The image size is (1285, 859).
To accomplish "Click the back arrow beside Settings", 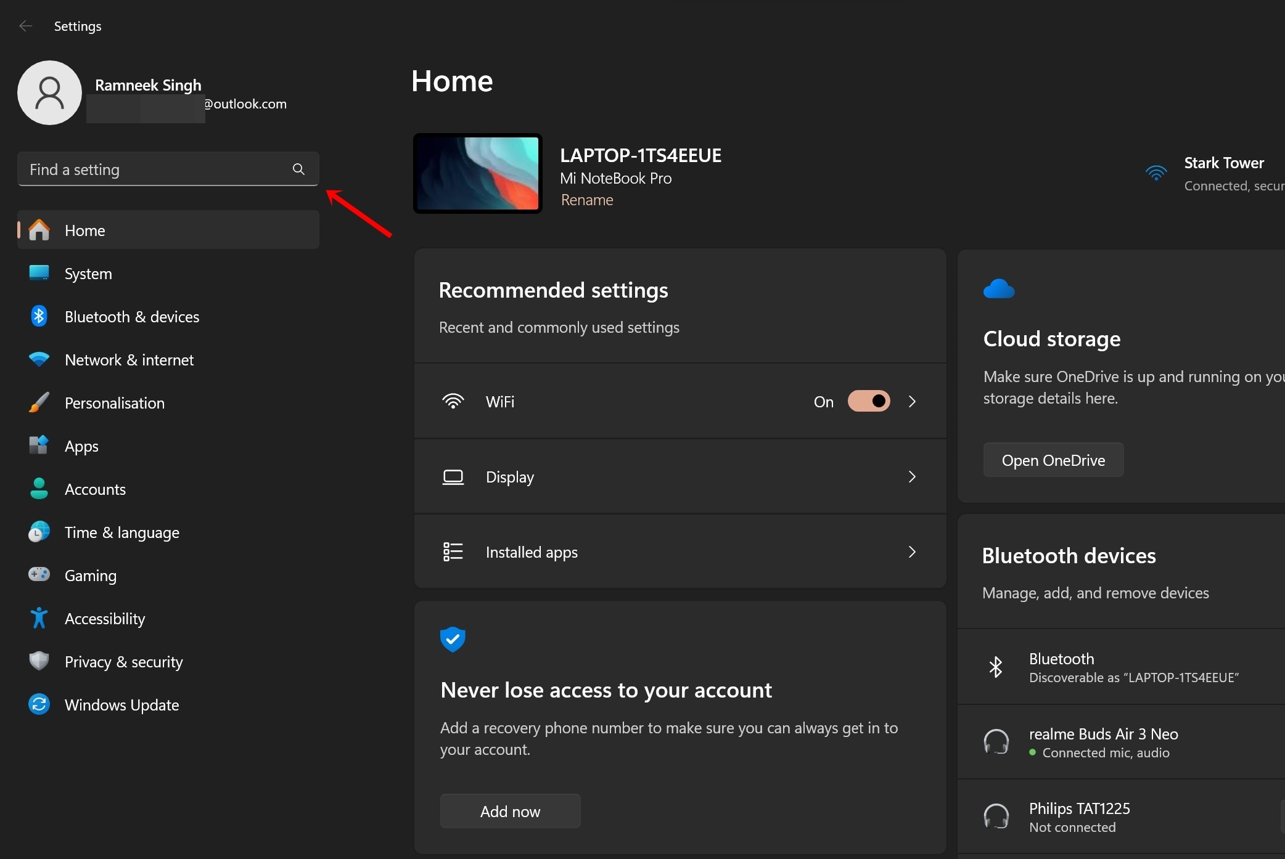I will click(25, 26).
